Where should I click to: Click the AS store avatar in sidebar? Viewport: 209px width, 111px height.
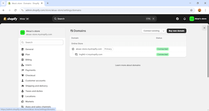(x=22, y=32)
